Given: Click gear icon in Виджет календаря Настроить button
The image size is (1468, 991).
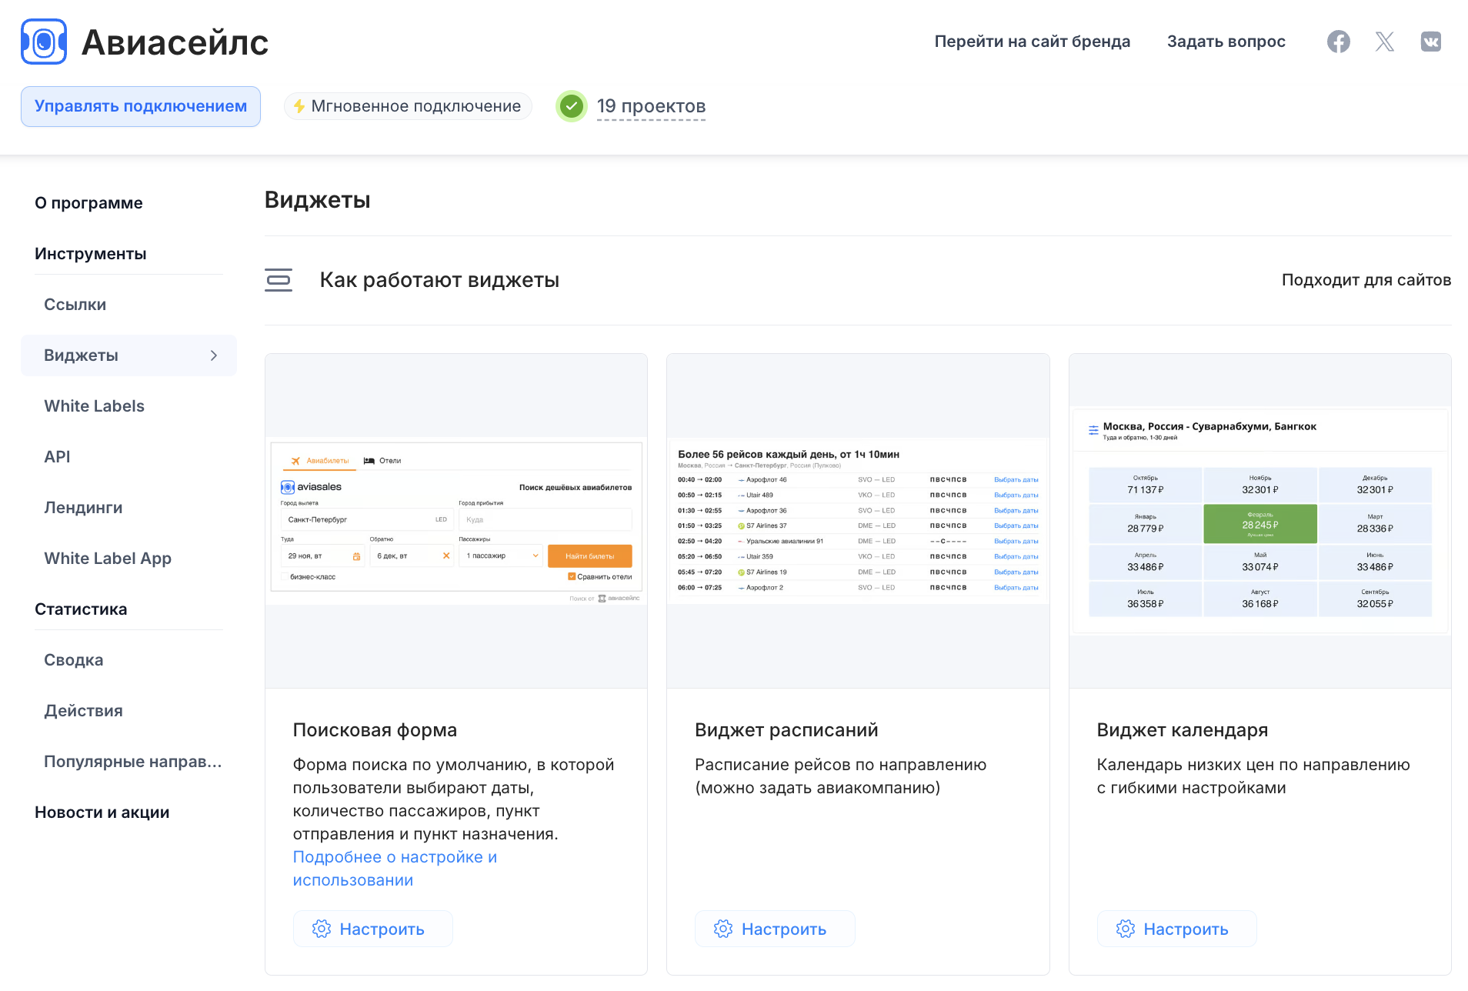Looking at the screenshot, I should (x=1126, y=929).
